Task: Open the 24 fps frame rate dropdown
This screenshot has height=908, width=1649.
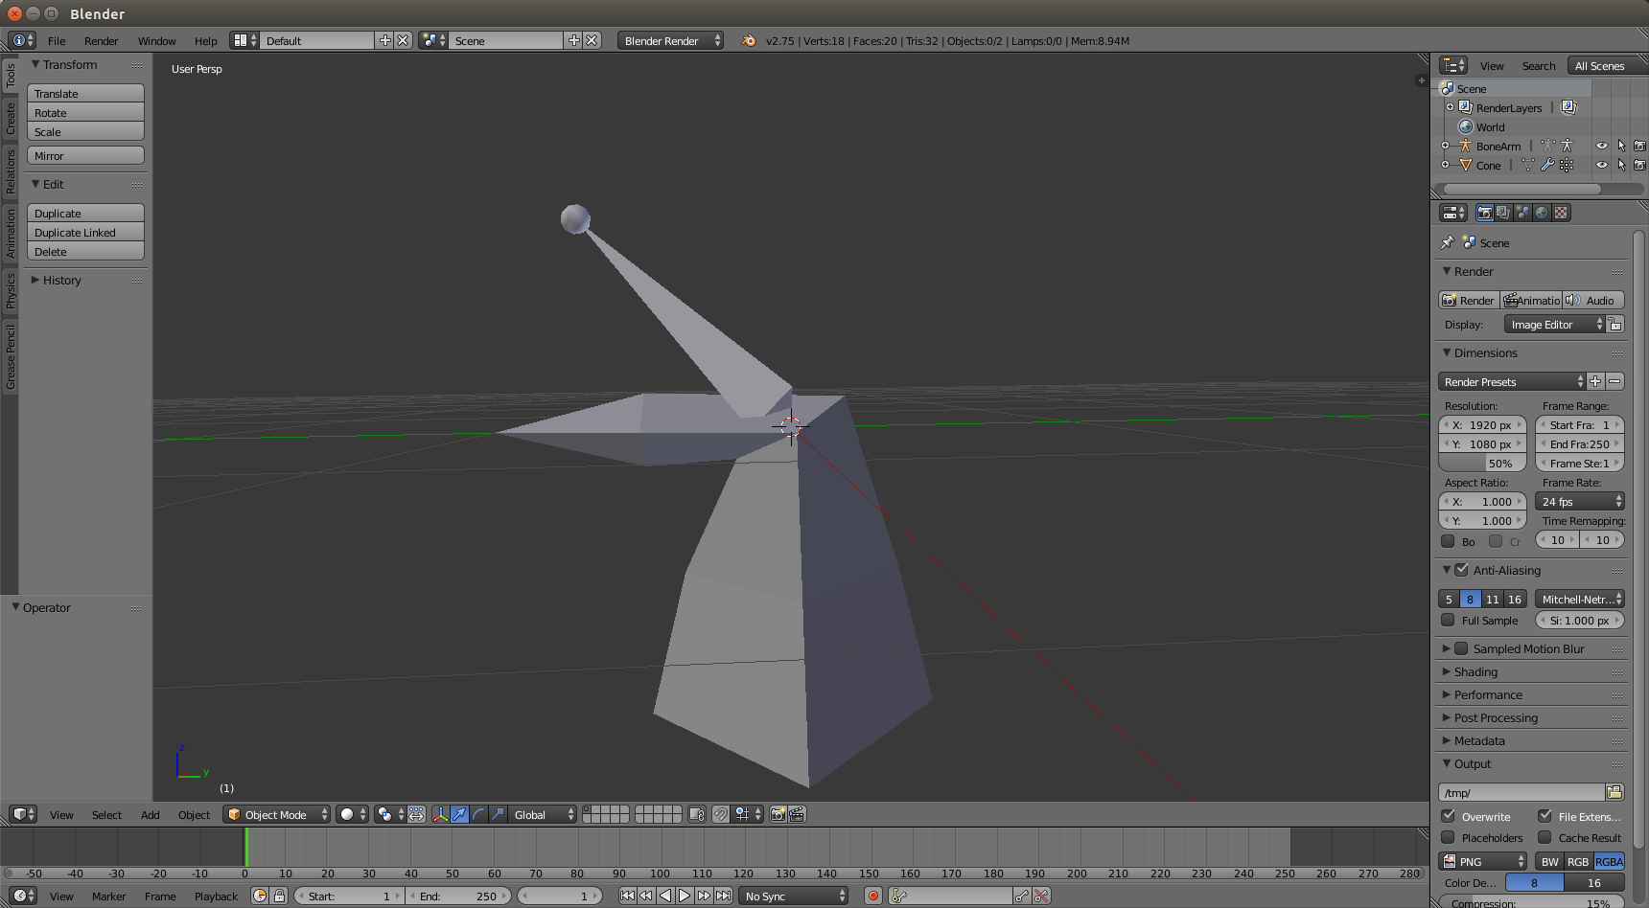Action: pos(1580,501)
